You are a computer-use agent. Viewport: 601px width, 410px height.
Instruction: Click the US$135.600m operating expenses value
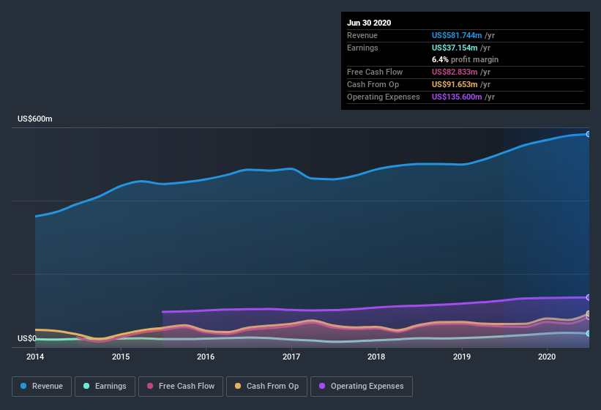[x=457, y=97]
